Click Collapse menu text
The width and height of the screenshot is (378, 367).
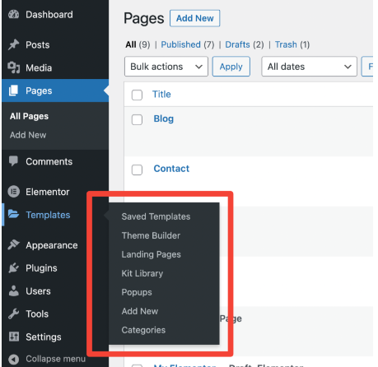[x=55, y=359]
